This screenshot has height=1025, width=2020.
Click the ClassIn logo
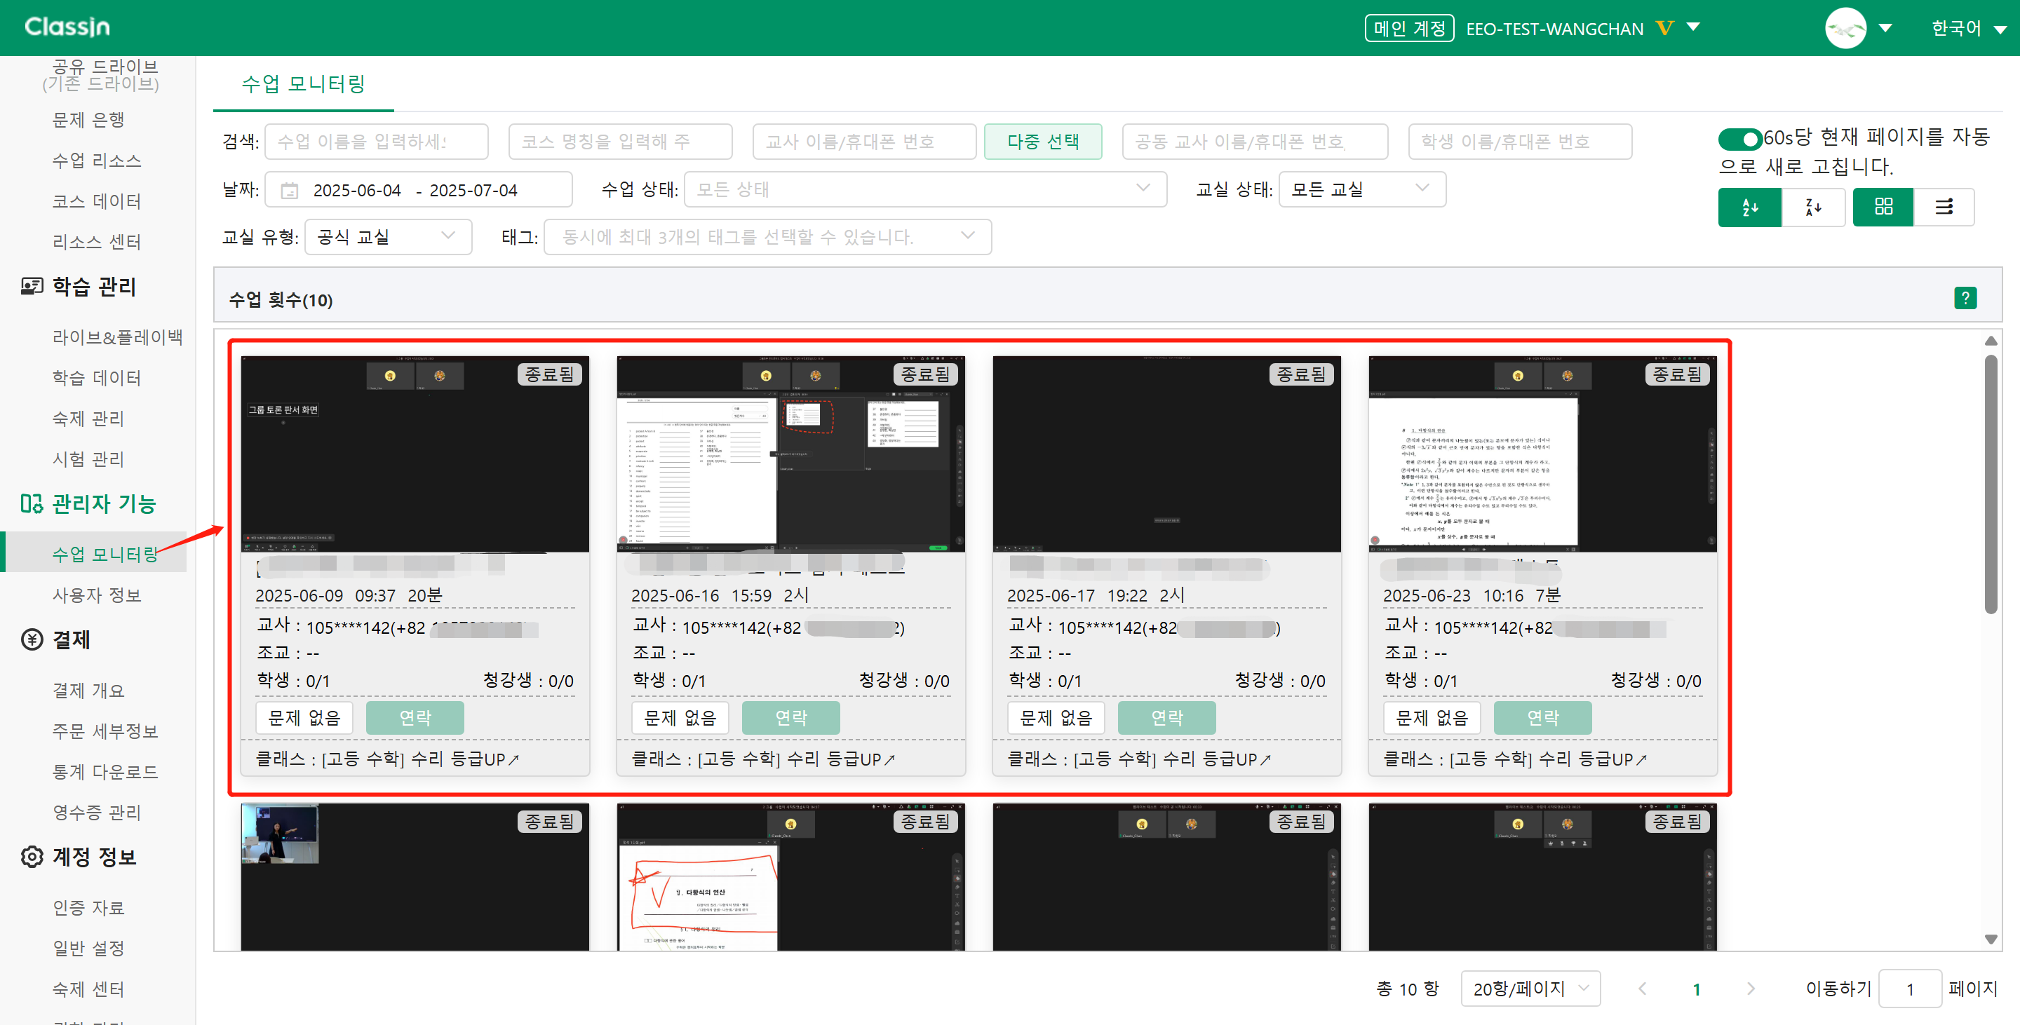67,27
